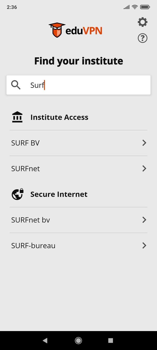Expand the SURFnet entry chevron
Viewport: 157px width, 350px height.
pos(144,168)
